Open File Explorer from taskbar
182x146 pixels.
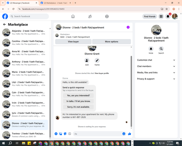click(24, 143)
